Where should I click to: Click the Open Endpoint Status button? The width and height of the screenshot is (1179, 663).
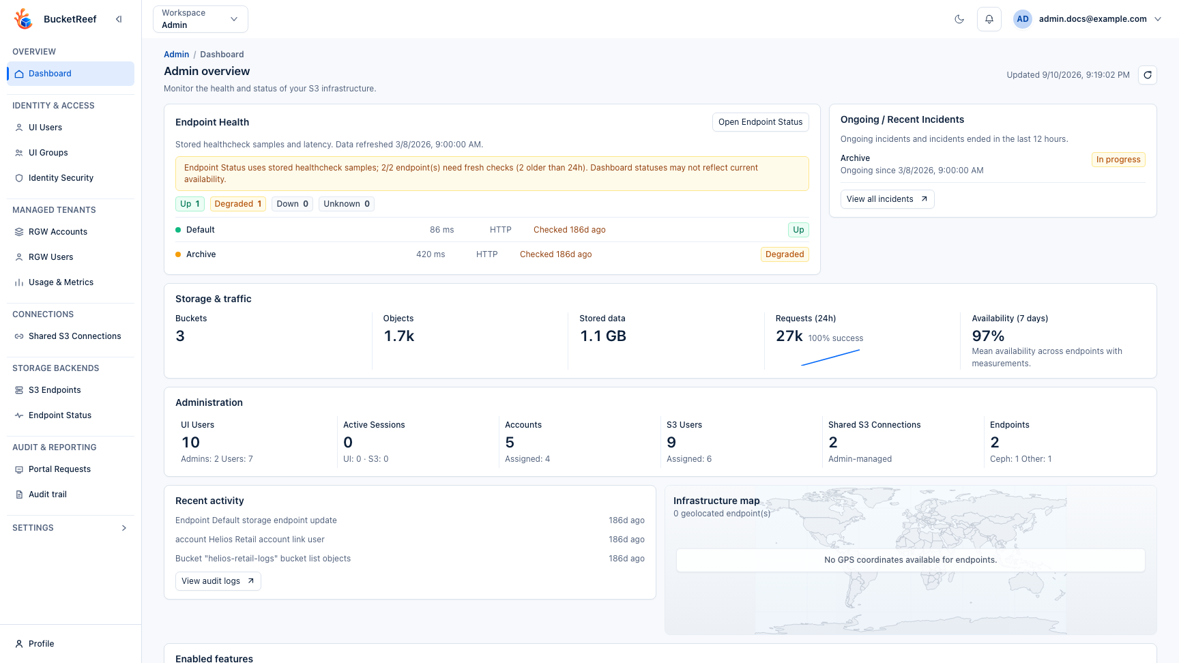click(x=760, y=122)
